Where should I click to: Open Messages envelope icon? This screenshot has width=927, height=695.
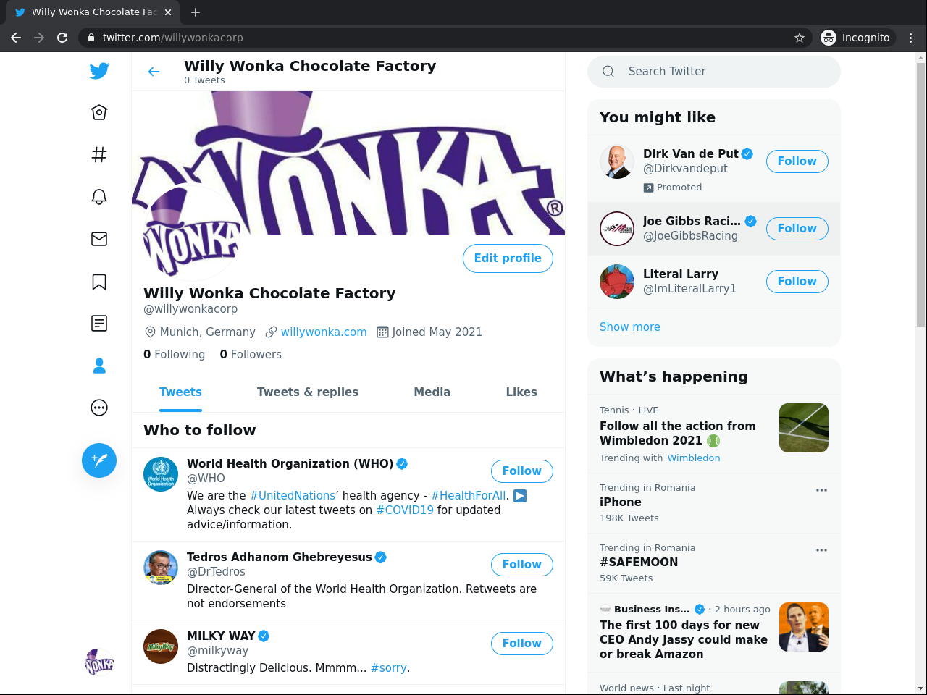pos(99,239)
